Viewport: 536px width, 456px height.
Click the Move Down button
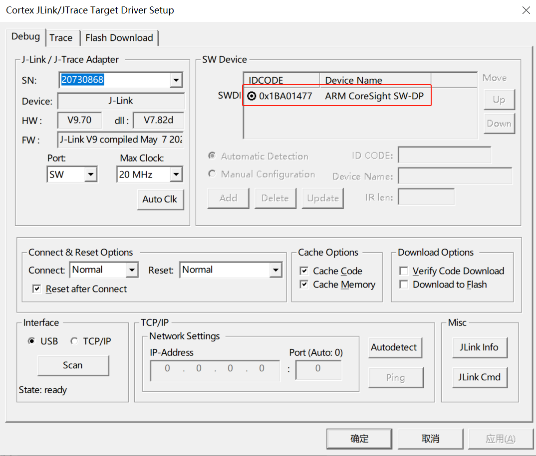pos(499,124)
